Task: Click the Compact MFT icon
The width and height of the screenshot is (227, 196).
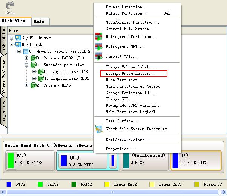Action: pos(99,56)
